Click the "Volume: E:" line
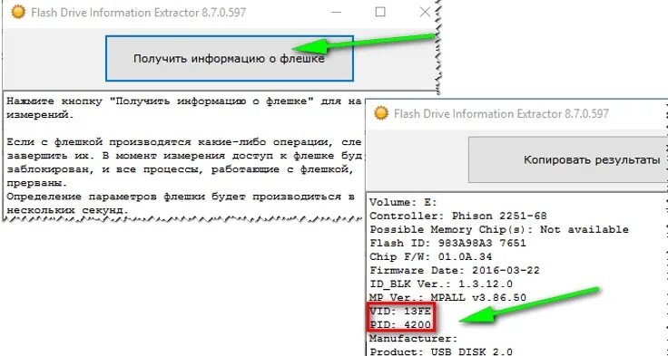 pyautogui.click(x=403, y=202)
